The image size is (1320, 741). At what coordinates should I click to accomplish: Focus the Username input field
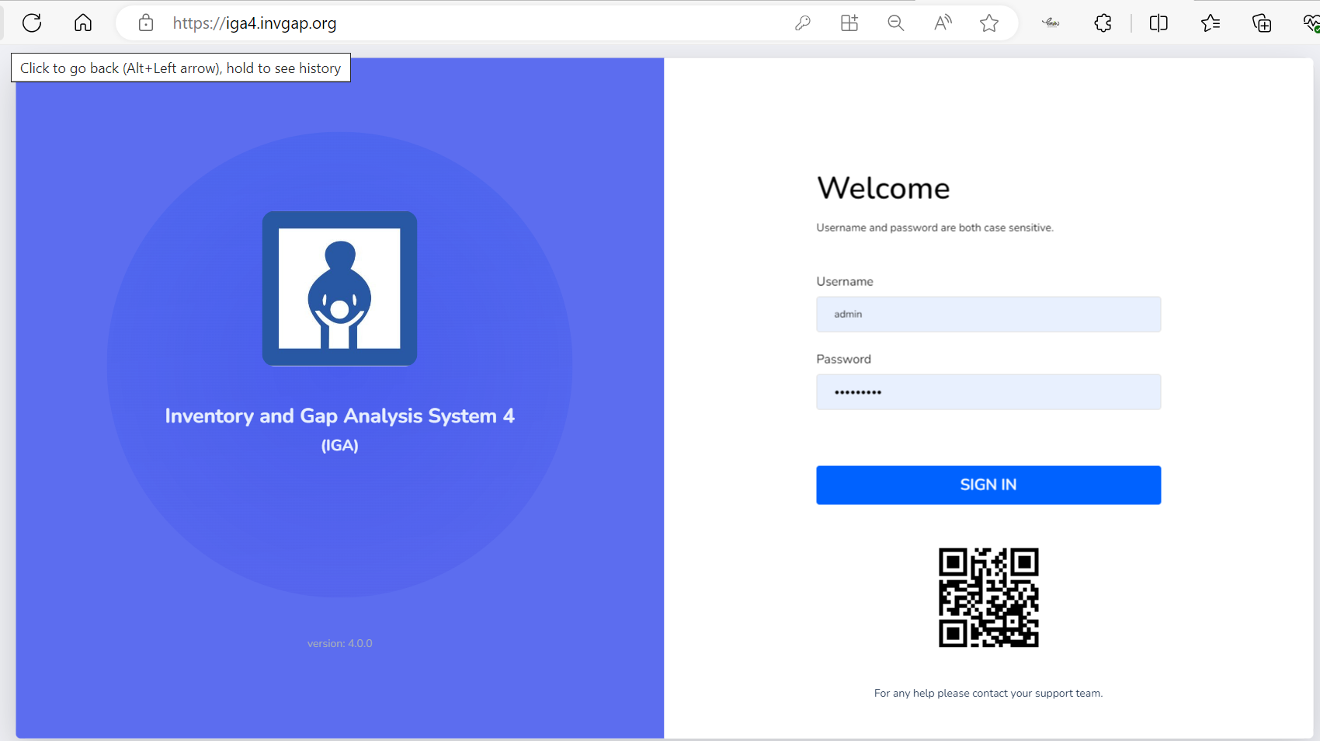click(988, 315)
